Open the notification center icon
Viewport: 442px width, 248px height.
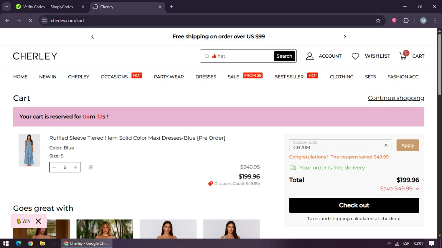tap(432, 243)
